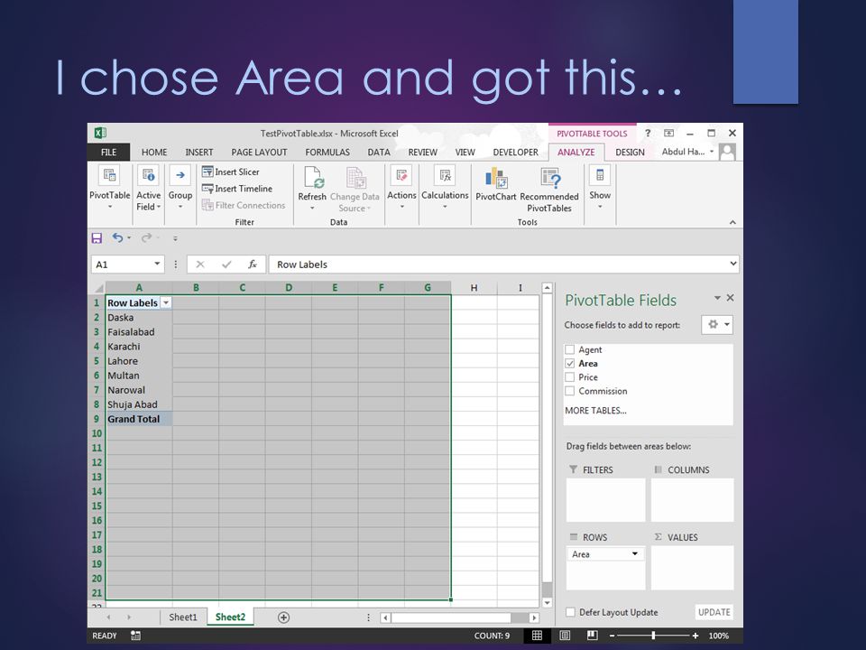
Task: Open the Group ribbon button
Action: pyautogui.click(x=180, y=188)
